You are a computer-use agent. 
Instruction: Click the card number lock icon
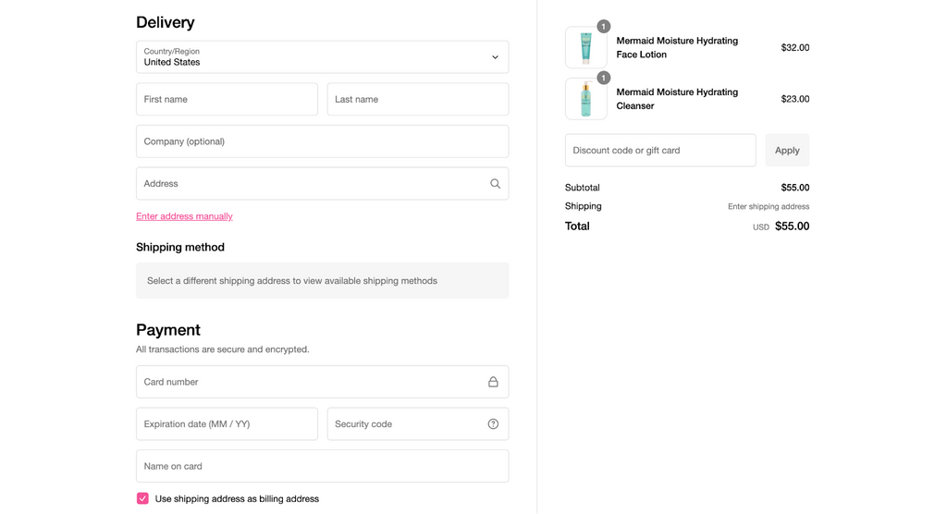click(x=493, y=382)
